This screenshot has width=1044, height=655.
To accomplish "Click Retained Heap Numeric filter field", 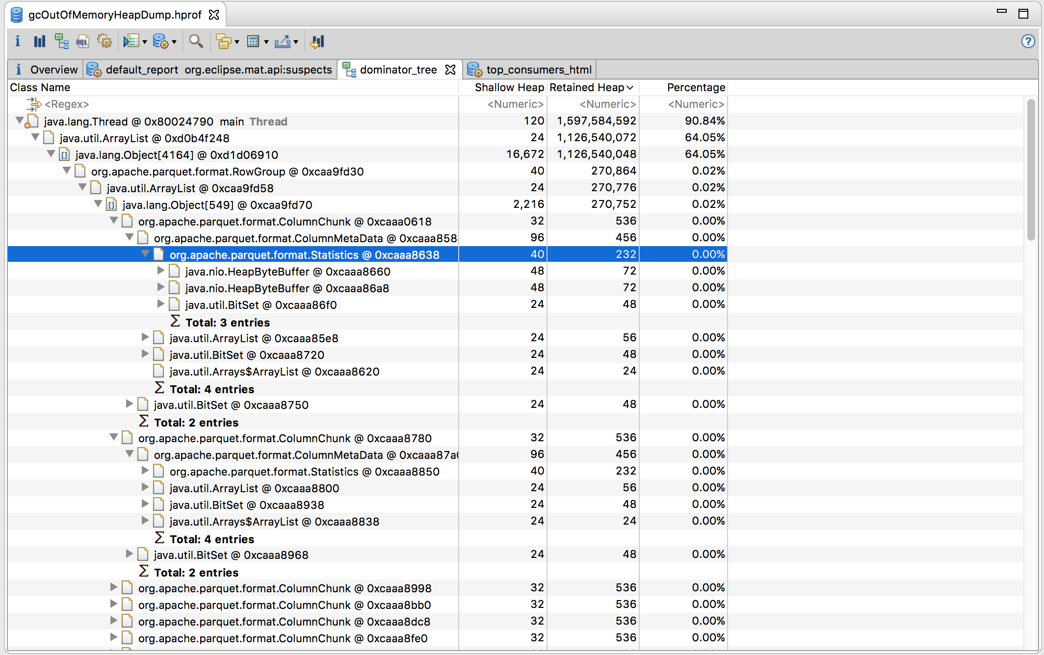I will click(x=593, y=104).
